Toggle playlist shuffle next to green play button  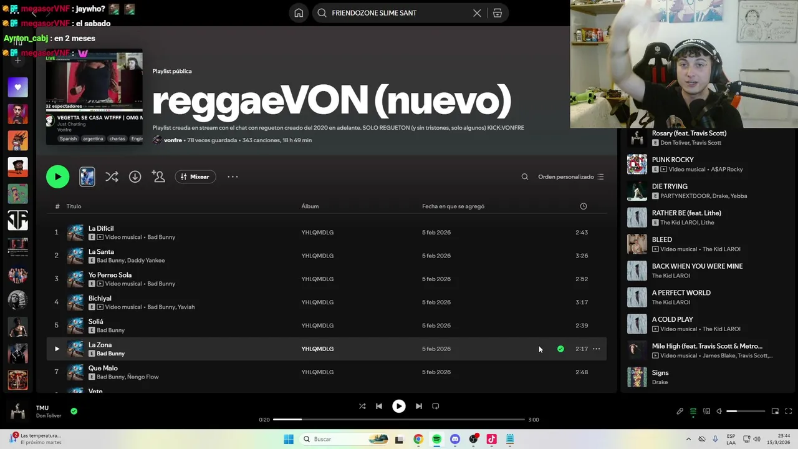pos(112,177)
